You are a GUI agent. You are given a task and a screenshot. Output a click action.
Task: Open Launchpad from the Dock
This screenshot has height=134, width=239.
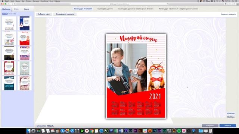[x=33, y=131]
